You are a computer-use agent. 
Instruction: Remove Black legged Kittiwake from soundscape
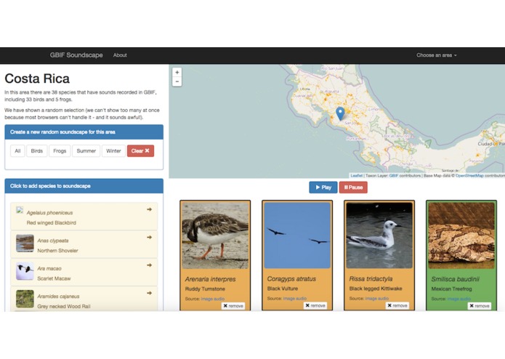pos(397,305)
